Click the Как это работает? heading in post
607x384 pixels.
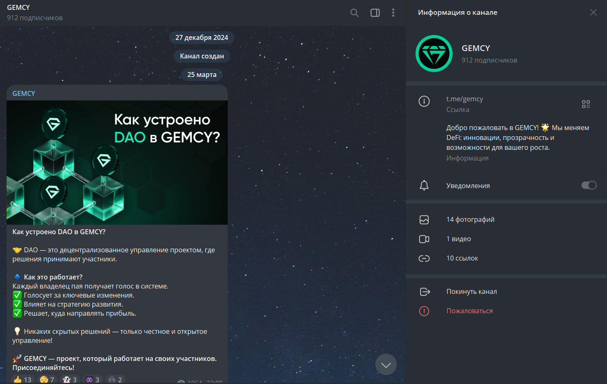click(x=53, y=277)
